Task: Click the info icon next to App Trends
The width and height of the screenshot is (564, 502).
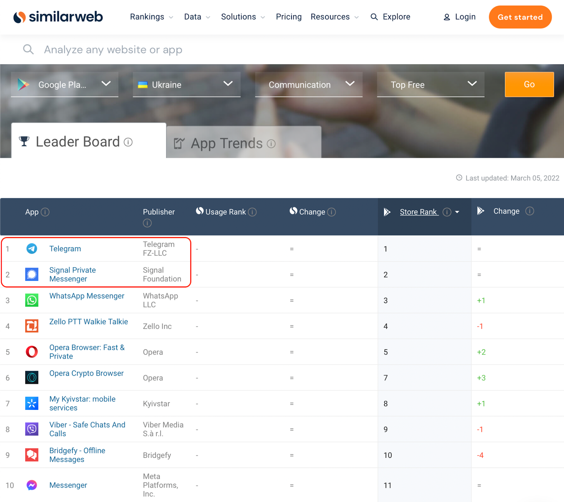Action: pos(271,144)
